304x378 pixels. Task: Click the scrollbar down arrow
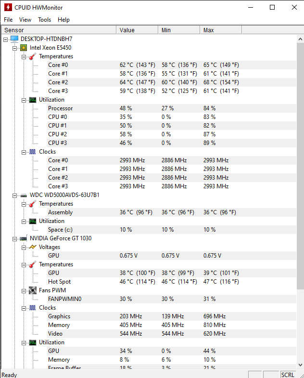click(300, 365)
